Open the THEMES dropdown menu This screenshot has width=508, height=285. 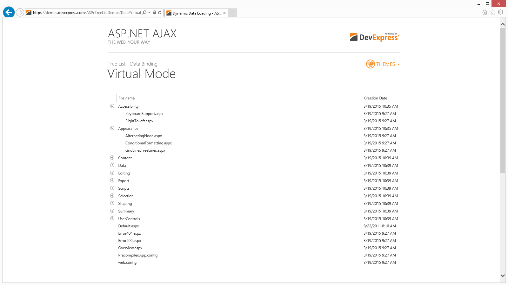pos(388,64)
